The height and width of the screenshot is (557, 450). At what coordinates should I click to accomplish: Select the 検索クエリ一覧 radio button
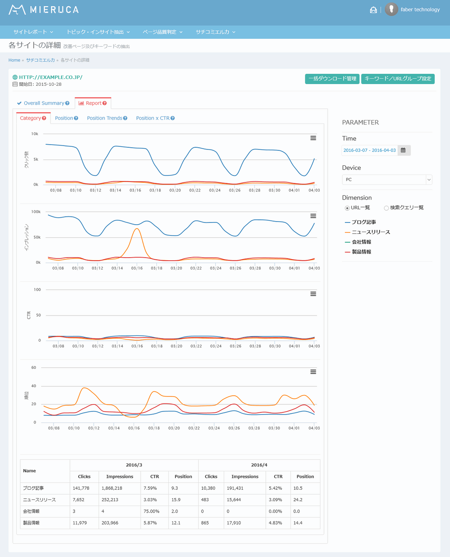[x=386, y=208]
